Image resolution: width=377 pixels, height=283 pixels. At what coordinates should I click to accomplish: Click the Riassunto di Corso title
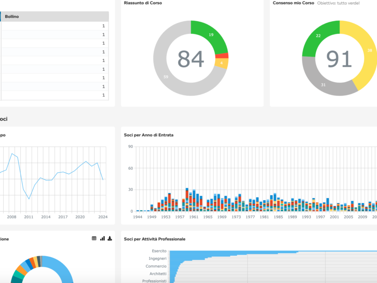pos(143,3)
